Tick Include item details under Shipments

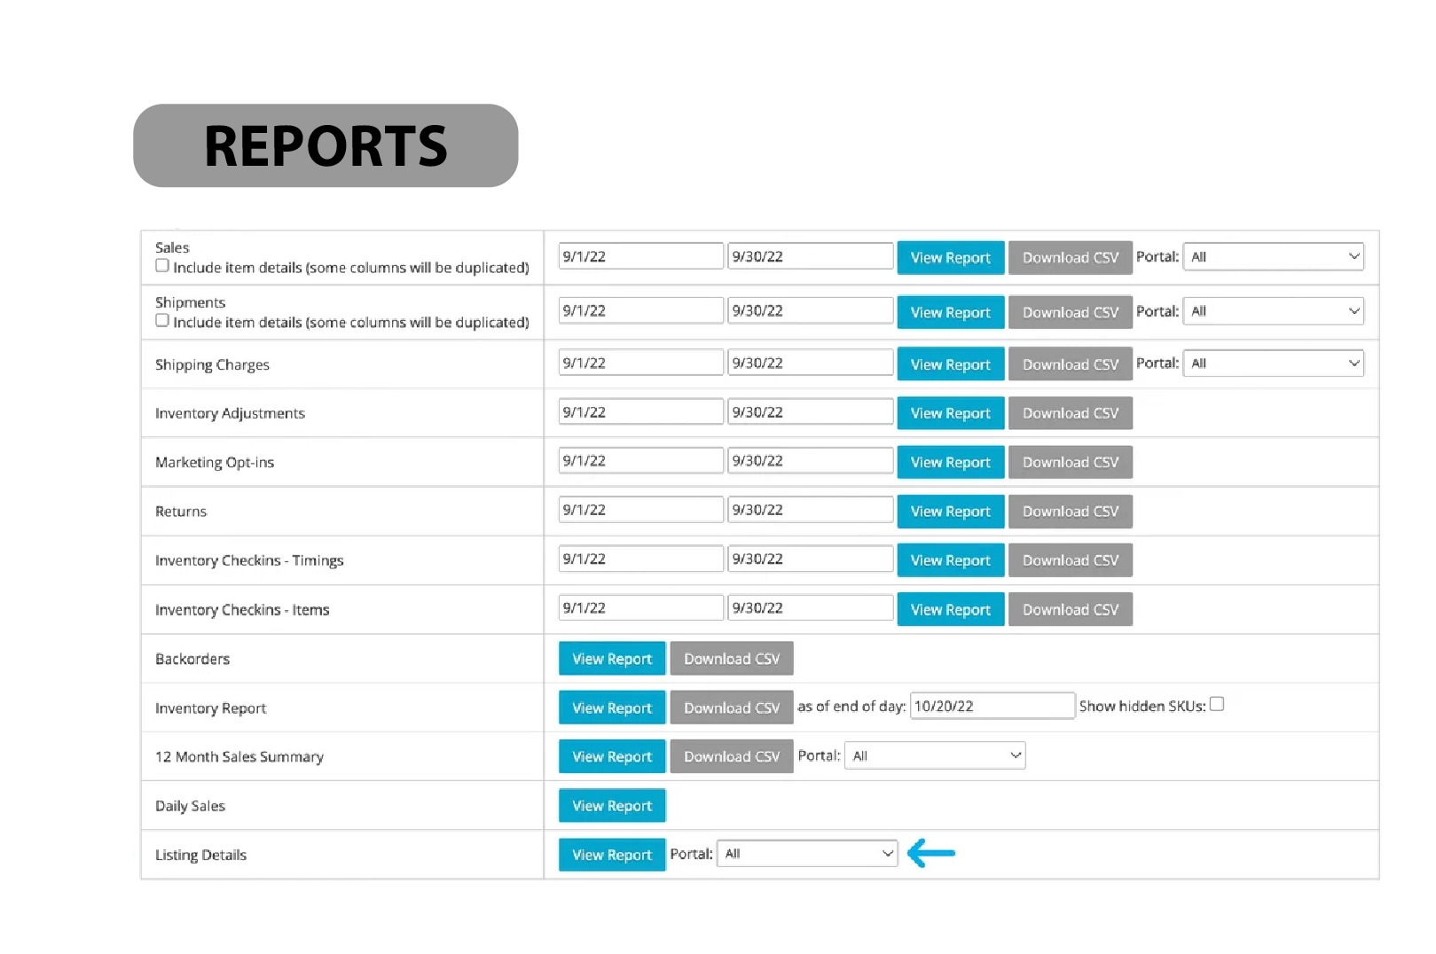coord(162,321)
